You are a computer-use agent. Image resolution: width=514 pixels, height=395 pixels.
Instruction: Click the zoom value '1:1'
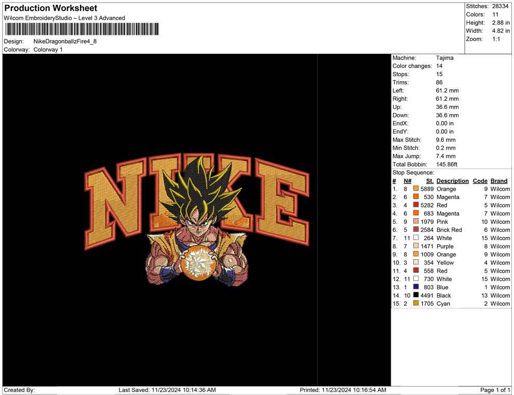click(496, 39)
